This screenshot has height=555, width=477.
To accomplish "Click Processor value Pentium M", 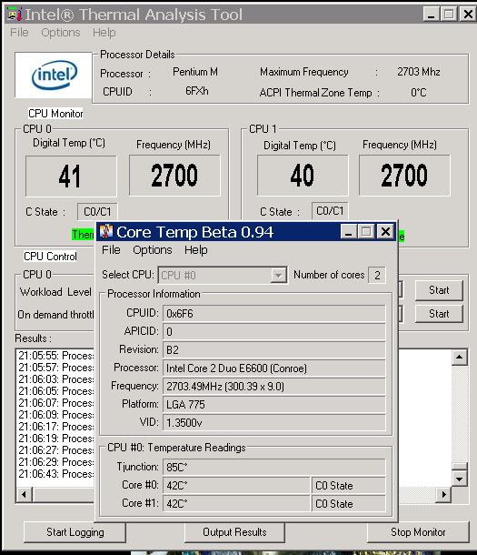I will point(195,72).
